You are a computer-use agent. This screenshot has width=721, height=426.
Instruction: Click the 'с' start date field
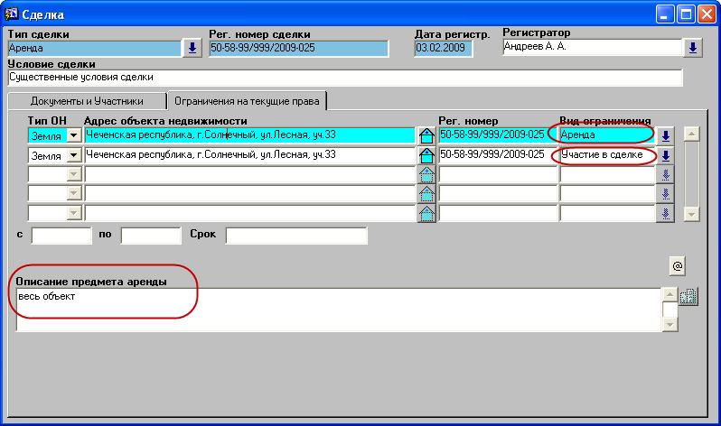[61, 236]
